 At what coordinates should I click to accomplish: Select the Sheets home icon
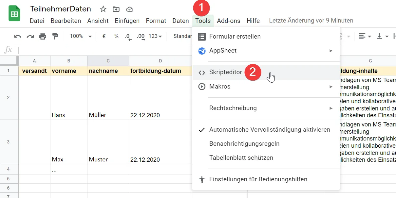coord(14,13)
